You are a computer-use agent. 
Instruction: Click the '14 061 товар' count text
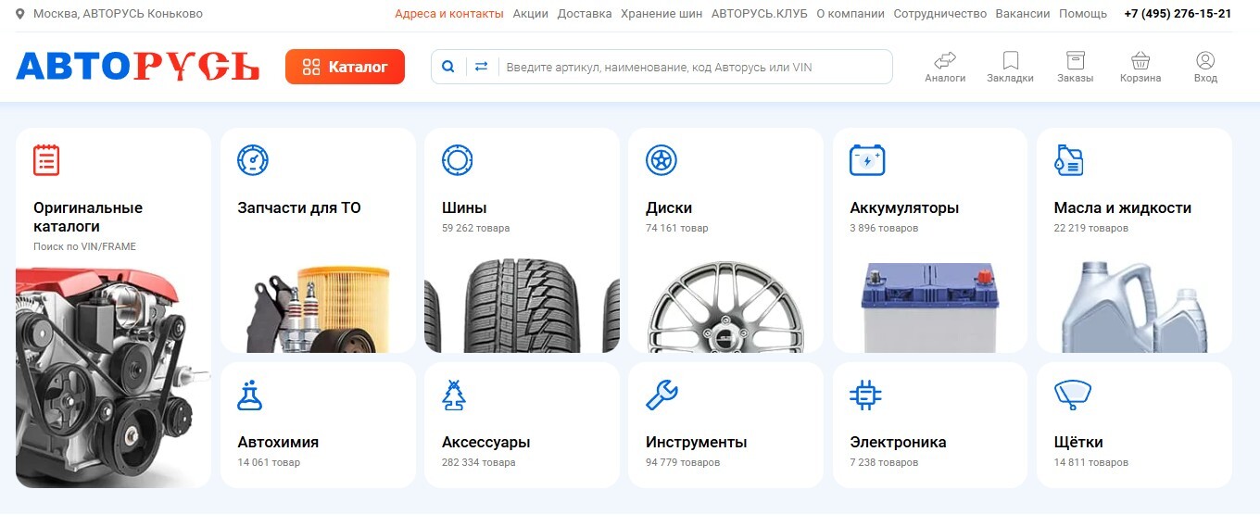click(x=269, y=462)
